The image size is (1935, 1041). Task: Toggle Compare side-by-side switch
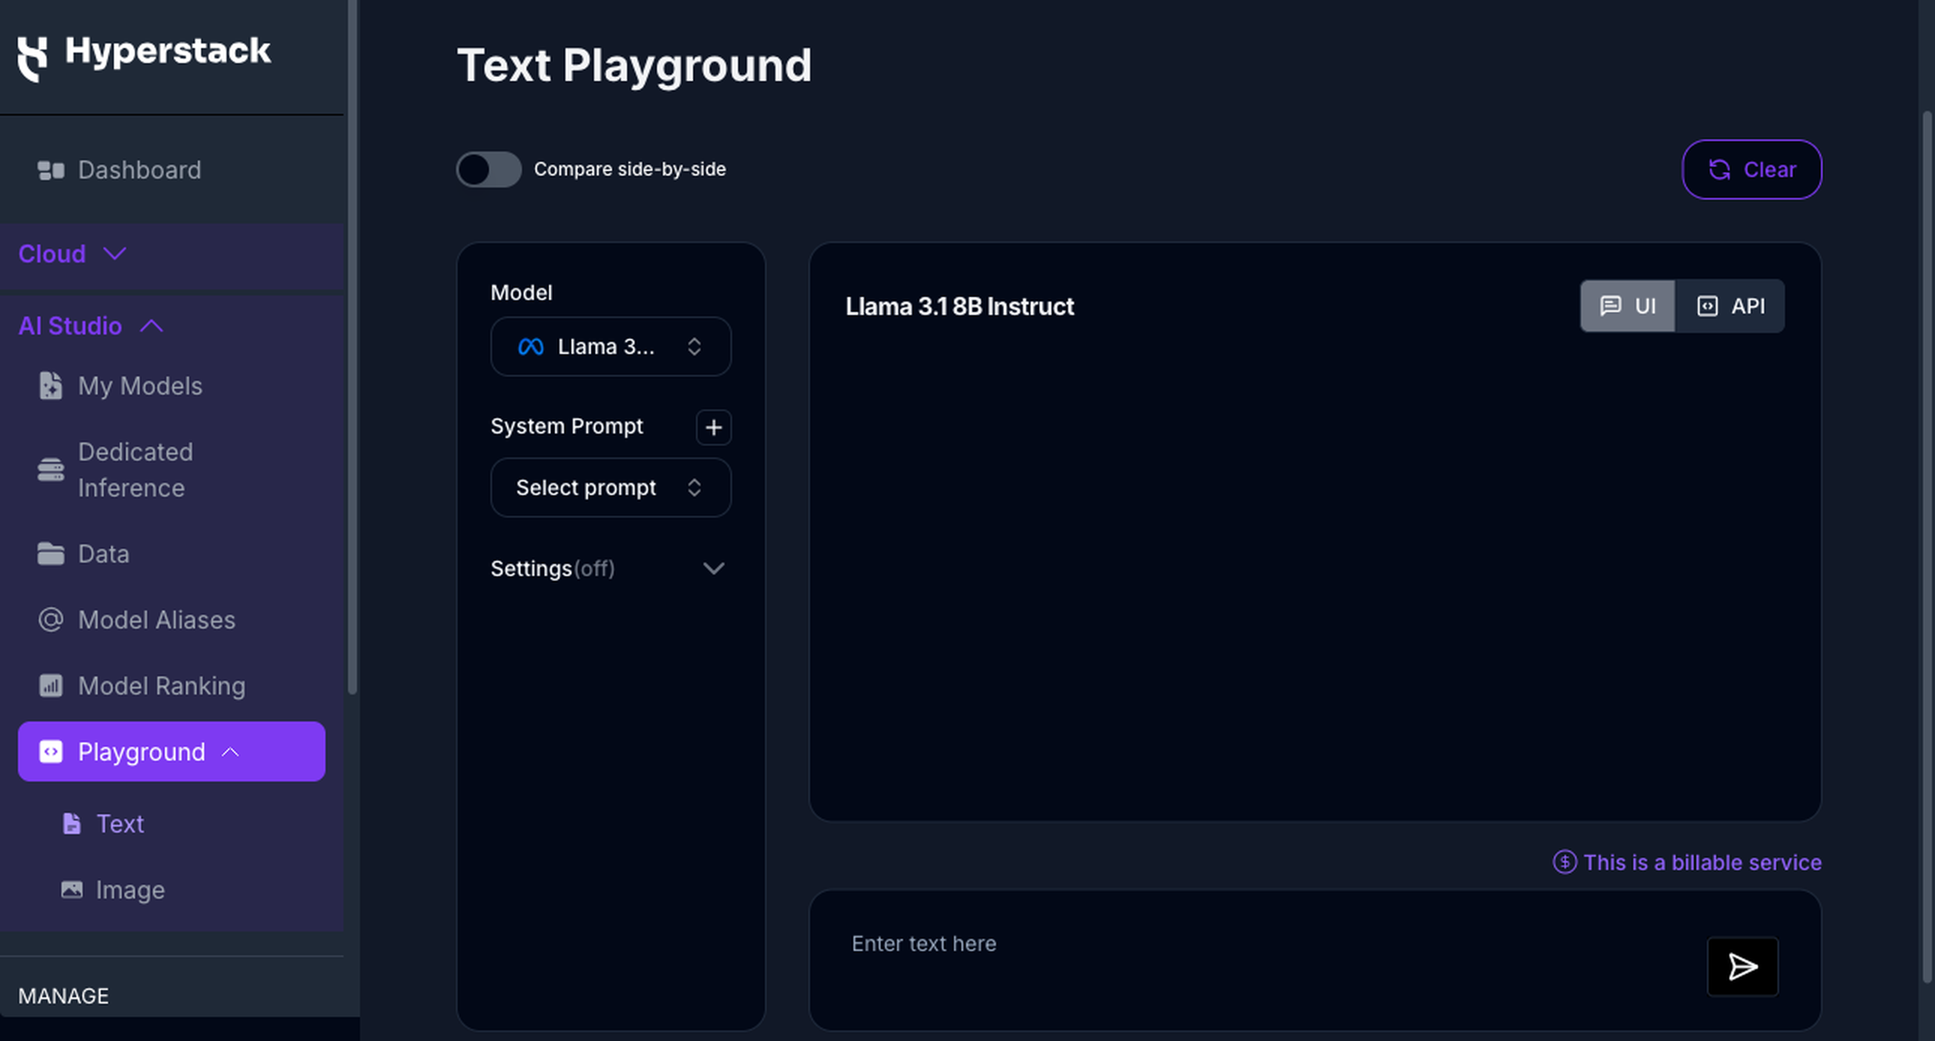coord(489,169)
